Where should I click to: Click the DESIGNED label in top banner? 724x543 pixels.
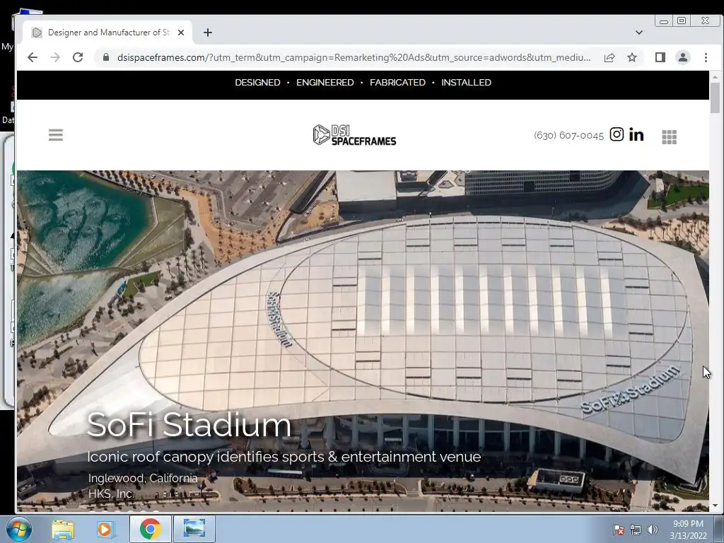coord(257,83)
